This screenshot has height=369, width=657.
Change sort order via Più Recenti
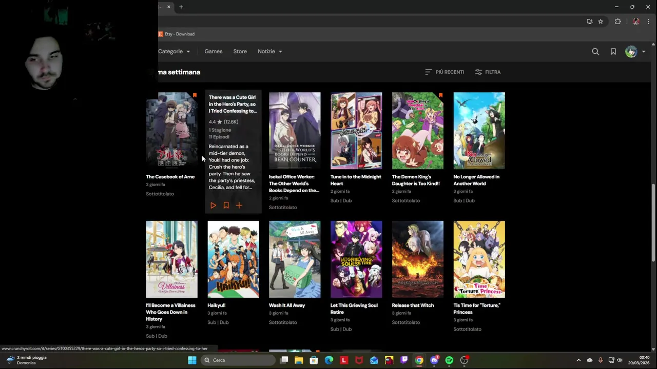pos(445,72)
